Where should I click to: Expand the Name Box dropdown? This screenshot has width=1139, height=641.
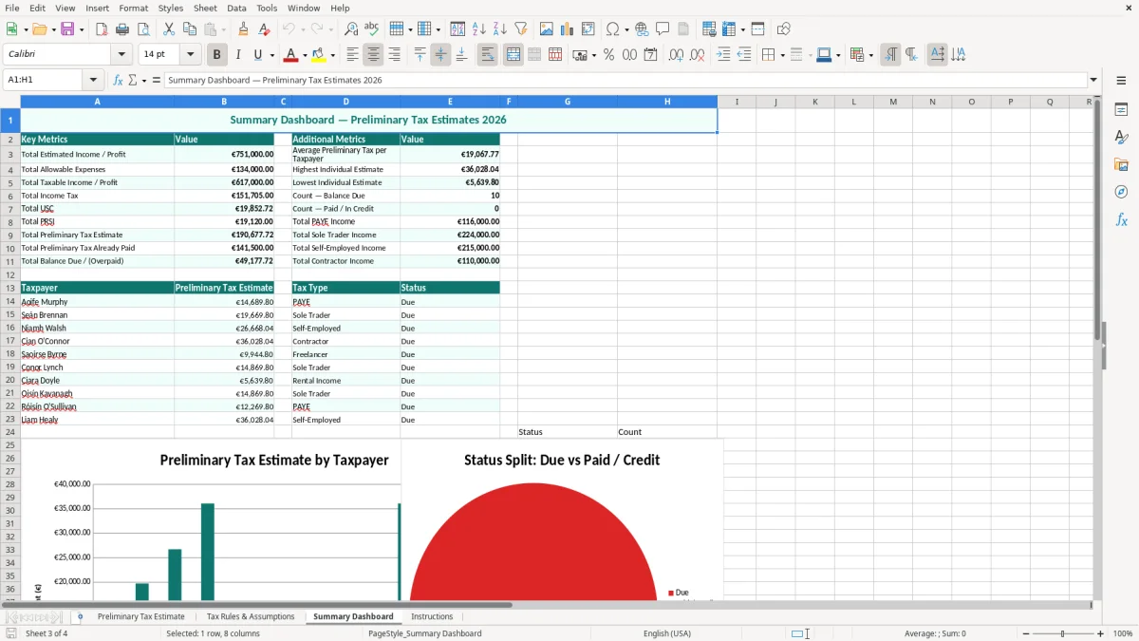(93, 81)
